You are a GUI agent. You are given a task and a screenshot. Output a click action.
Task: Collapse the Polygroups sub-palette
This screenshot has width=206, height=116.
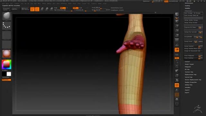click(188, 11)
